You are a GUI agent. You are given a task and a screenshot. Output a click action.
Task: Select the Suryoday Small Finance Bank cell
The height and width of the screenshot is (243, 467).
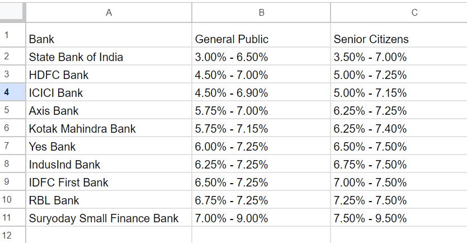click(x=109, y=218)
